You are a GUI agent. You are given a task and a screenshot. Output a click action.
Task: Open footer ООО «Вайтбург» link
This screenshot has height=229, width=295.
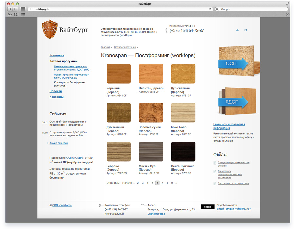[62, 205]
